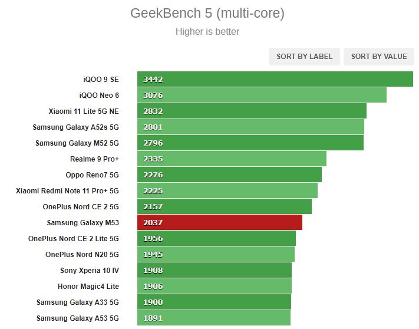Viewport: 419px width, 329px height.
Task: Click the Samsung Galaxy M52 5G label
Action: click(77, 143)
